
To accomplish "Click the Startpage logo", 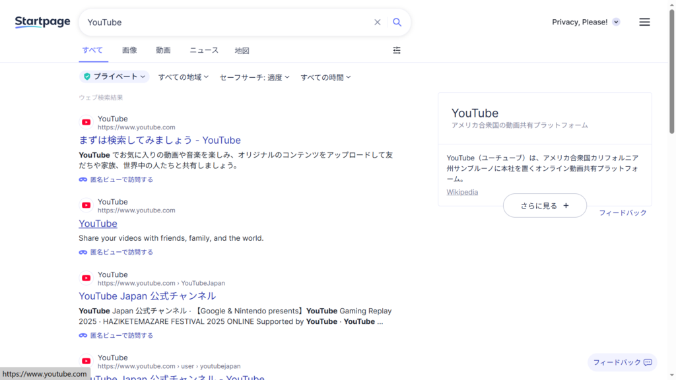I will point(43,22).
